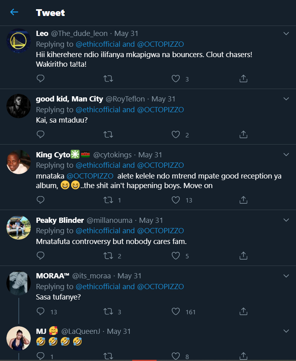Screen dimensions: 296x361
Task: Retweet the good kid, Man City tweet
Action: [108, 135]
